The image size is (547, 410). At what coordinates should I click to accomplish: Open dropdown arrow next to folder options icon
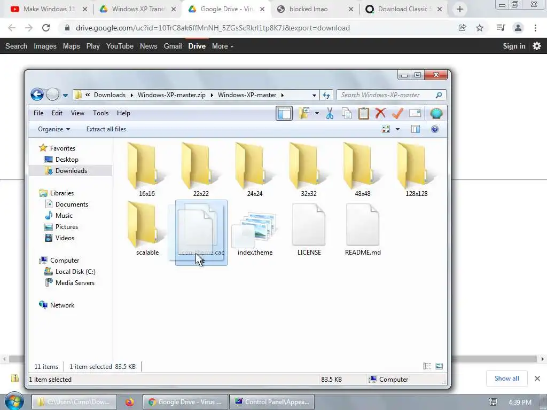pos(317,113)
